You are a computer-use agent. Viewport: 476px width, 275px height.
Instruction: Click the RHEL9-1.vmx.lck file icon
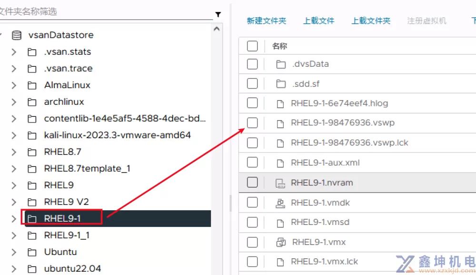[280, 262]
